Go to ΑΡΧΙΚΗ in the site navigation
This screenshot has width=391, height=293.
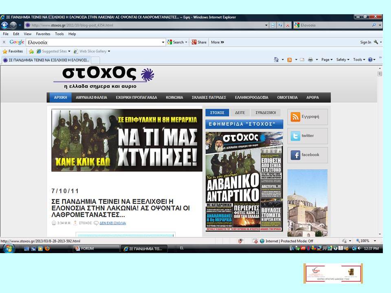click(x=60, y=97)
